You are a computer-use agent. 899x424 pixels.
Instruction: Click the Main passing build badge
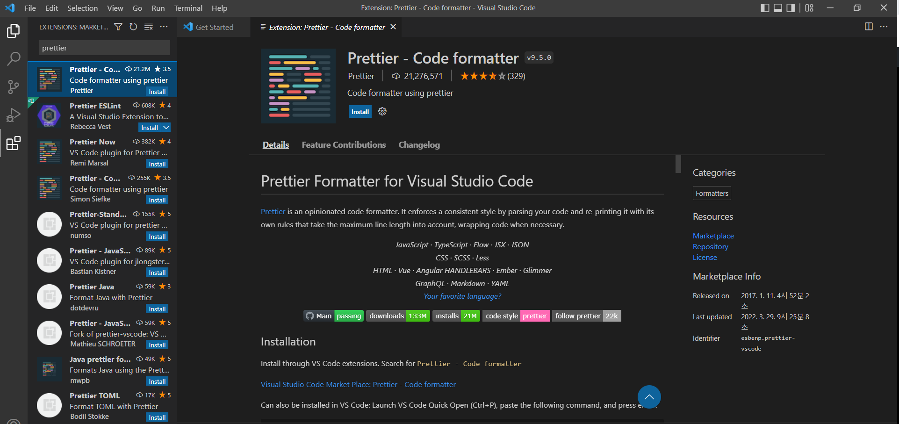[x=334, y=316]
